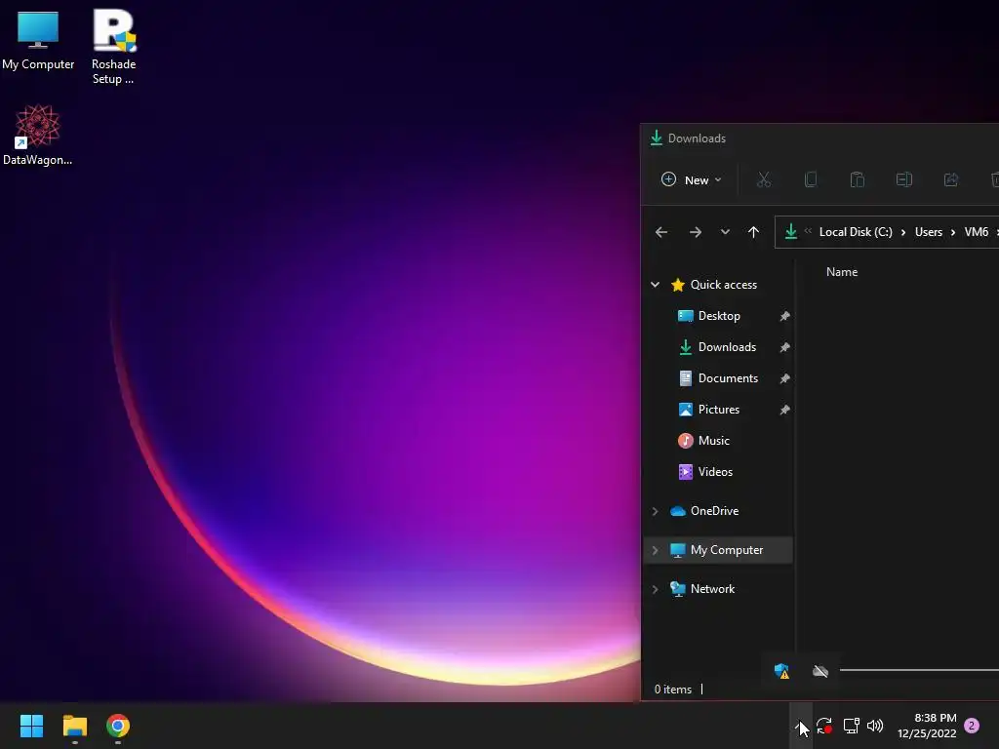Open chevron after Users in path
The width and height of the screenshot is (999, 749).
pos(953,232)
